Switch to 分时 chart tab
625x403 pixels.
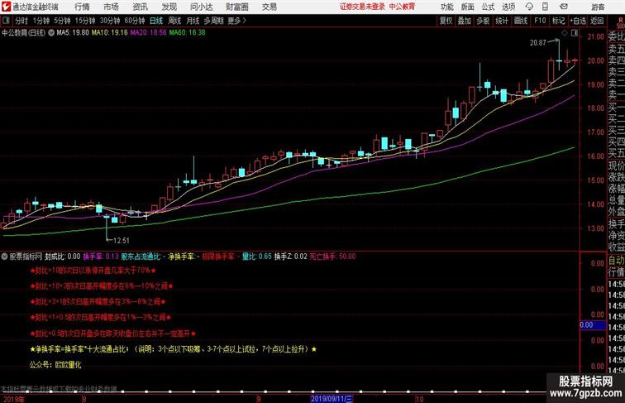click(x=21, y=21)
